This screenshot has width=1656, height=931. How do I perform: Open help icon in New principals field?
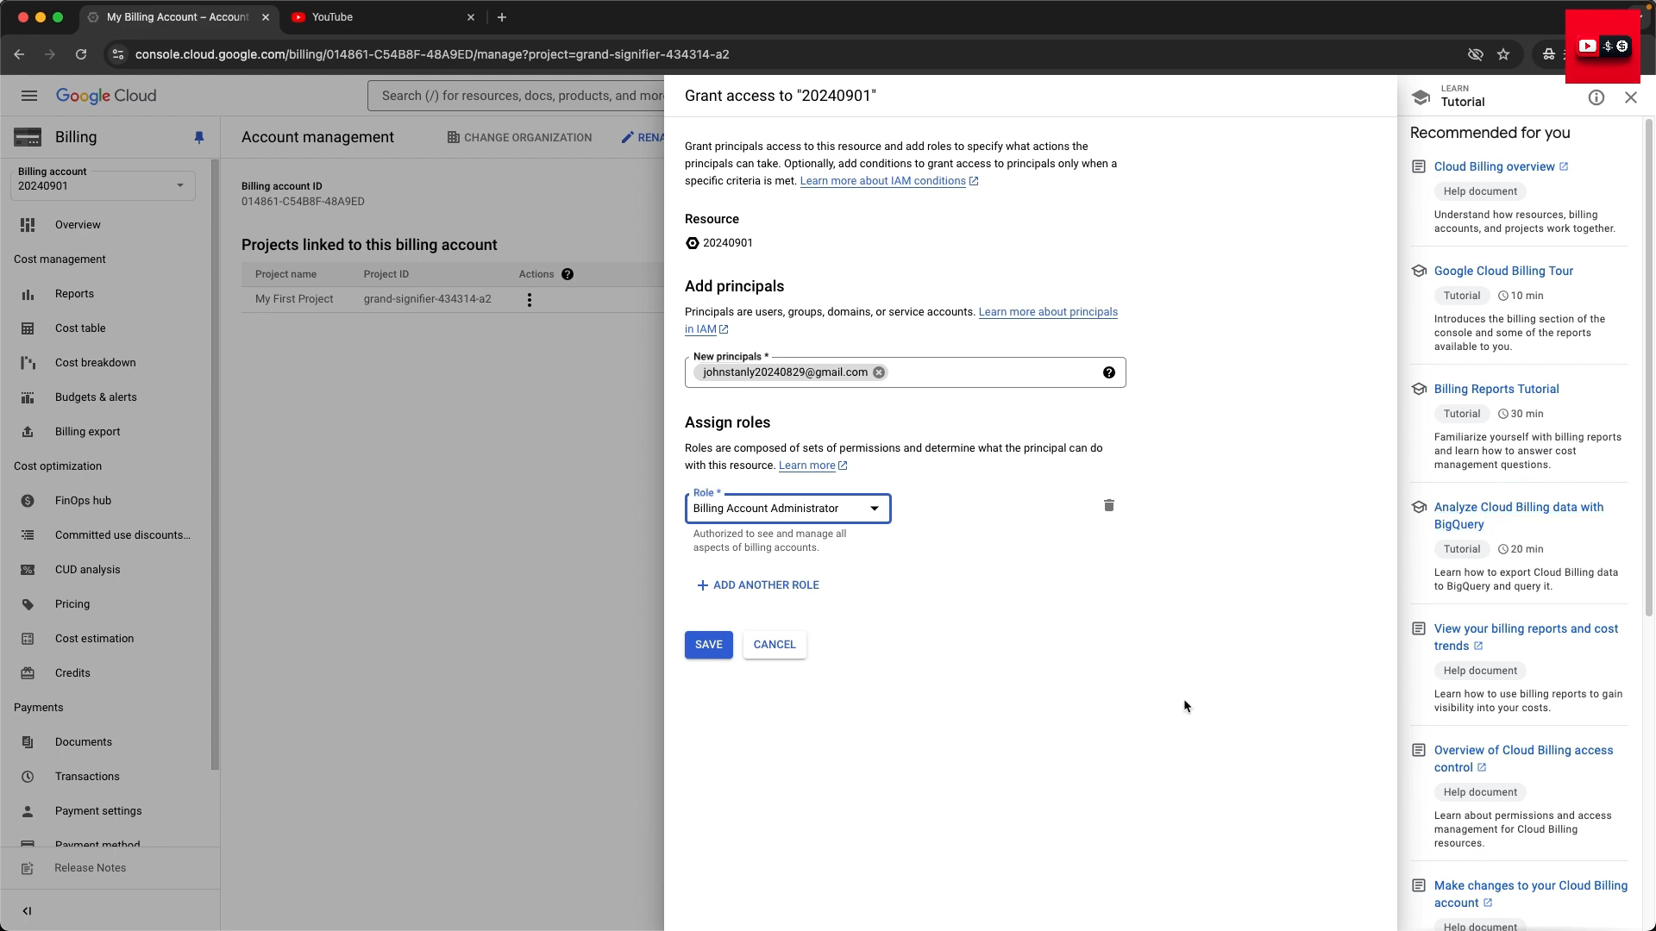tap(1109, 372)
